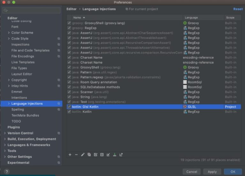The height and width of the screenshot is (176, 245).
Task: Click the green Import injections icon
Action: [115, 155]
